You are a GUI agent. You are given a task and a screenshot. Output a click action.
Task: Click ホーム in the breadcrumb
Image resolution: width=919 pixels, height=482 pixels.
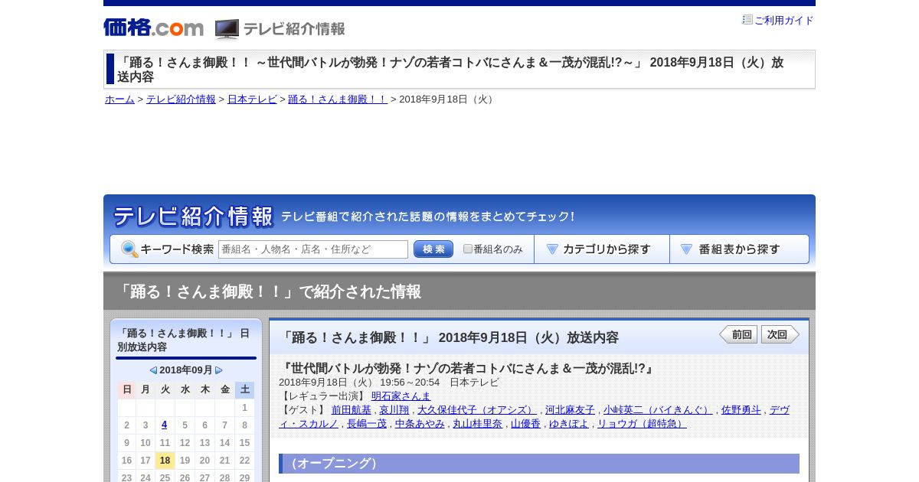[119, 99]
